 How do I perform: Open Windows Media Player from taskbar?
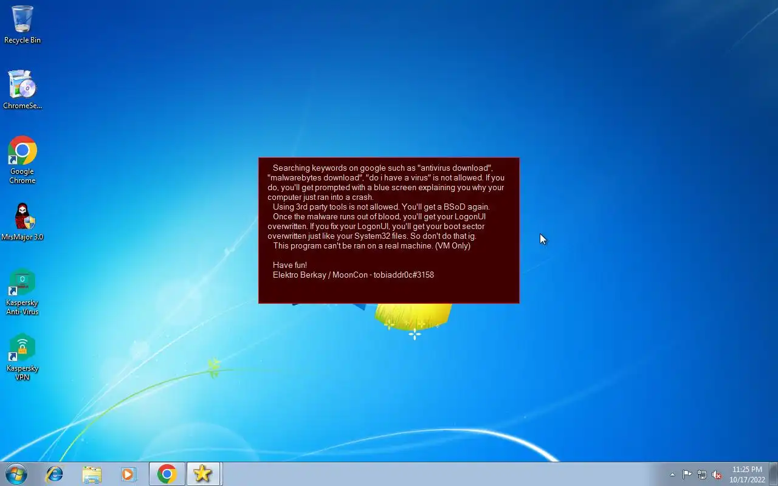128,474
